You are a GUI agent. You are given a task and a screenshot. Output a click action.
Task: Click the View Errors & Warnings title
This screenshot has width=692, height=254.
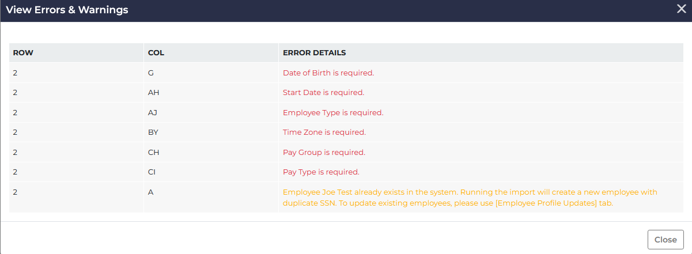67,10
